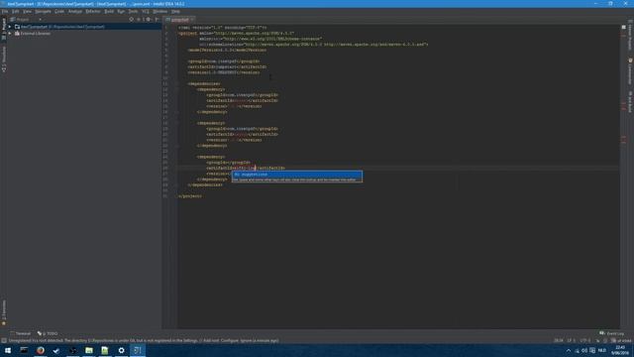Open the VCS menu
The height and width of the screenshot is (357, 634).
pyautogui.click(x=146, y=11)
